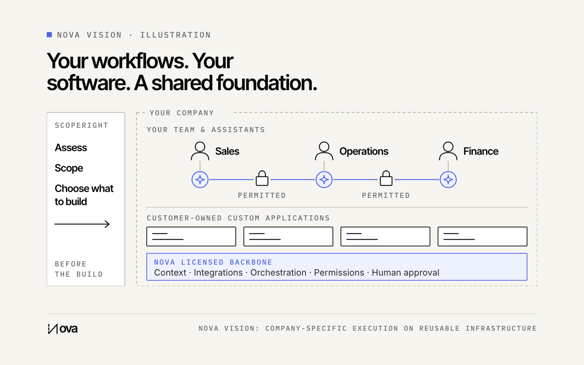Click "CUSTOMER-OWNED CUSTOM APPLICATIONS" heading
Viewport: 584px width, 365px height.
coord(238,218)
